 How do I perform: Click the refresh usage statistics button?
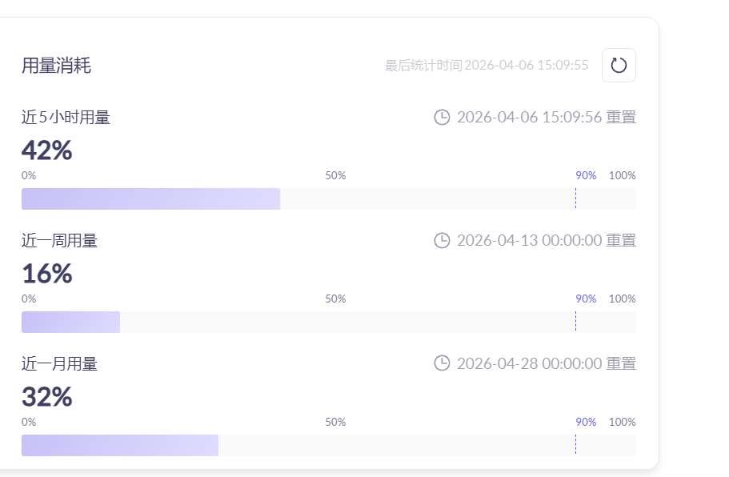point(619,66)
